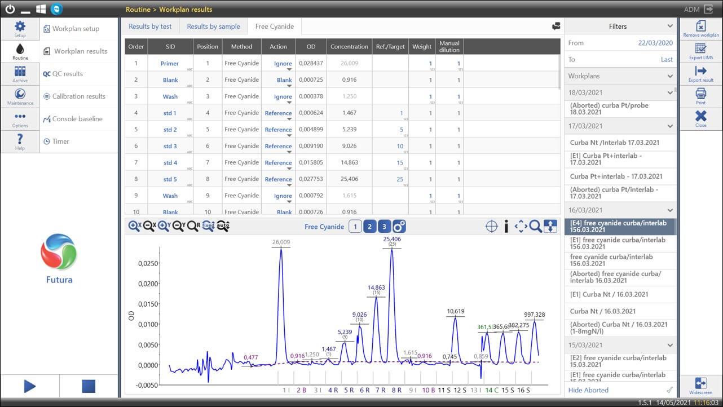Click the std 2 sample ID
The width and height of the screenshot is (723, 407).
point(170,130)
